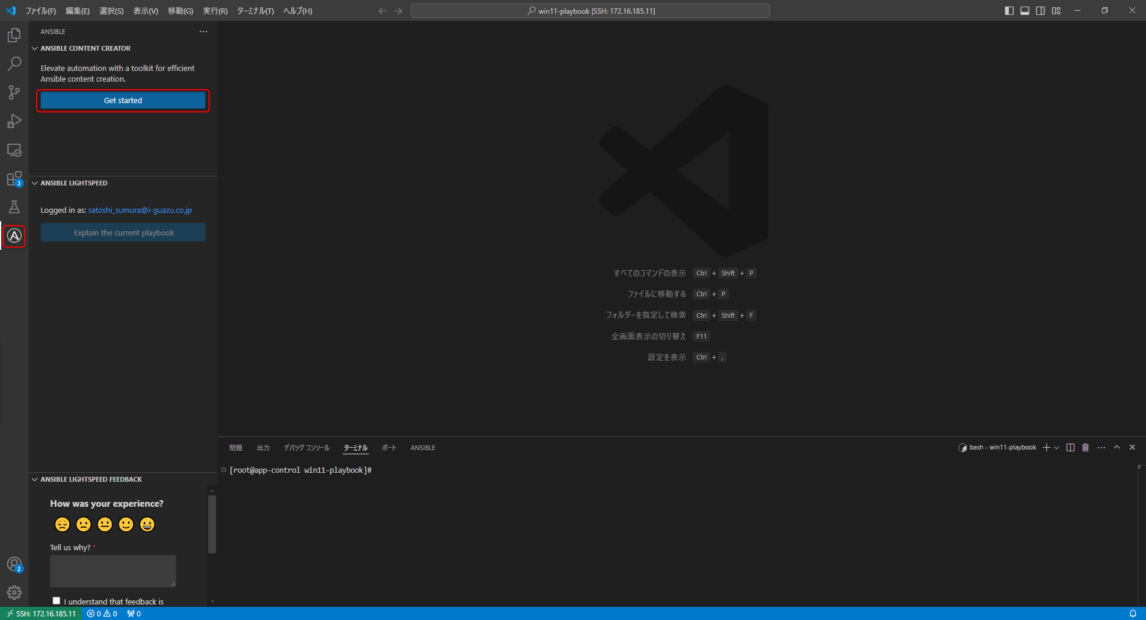Open the Extensions view icon
The image size is (1146, 620).
point(14,178)
